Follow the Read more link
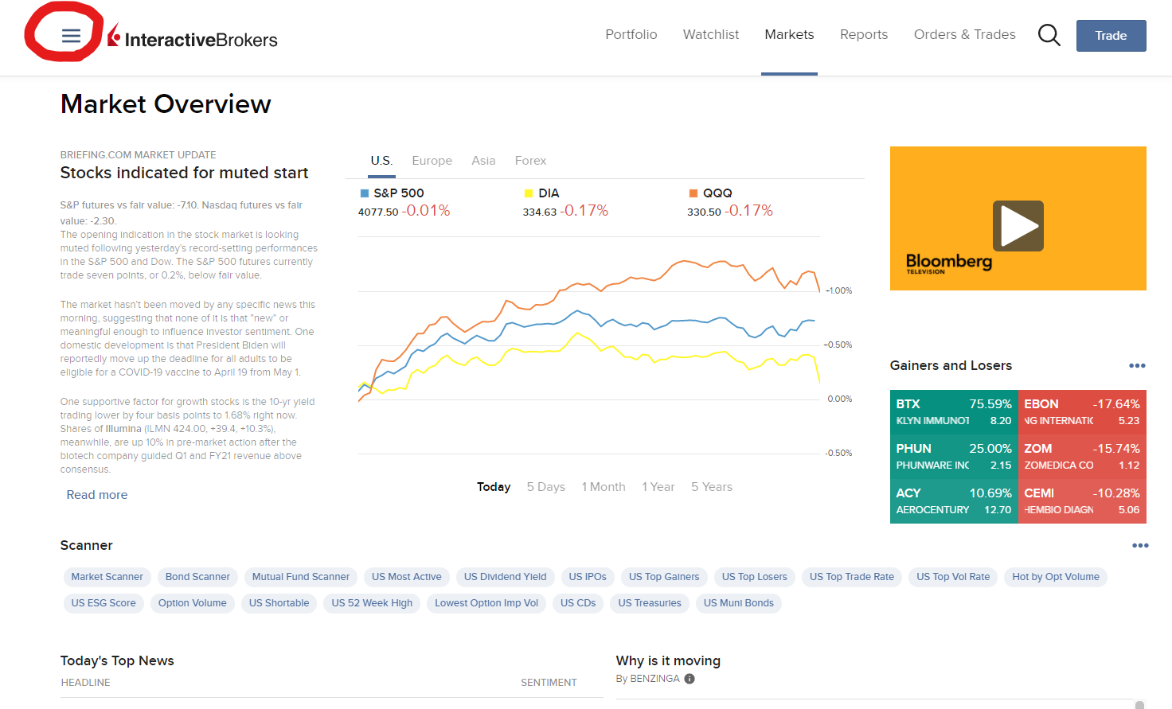This screenshot has width=1172, height=709. click(x=97, y=495)
